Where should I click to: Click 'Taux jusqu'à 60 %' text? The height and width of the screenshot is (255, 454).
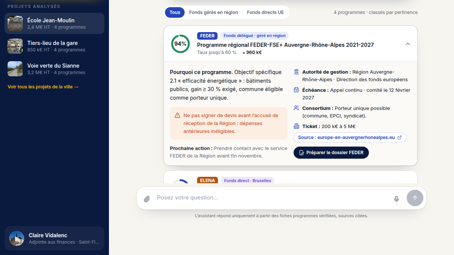(217, 53)
